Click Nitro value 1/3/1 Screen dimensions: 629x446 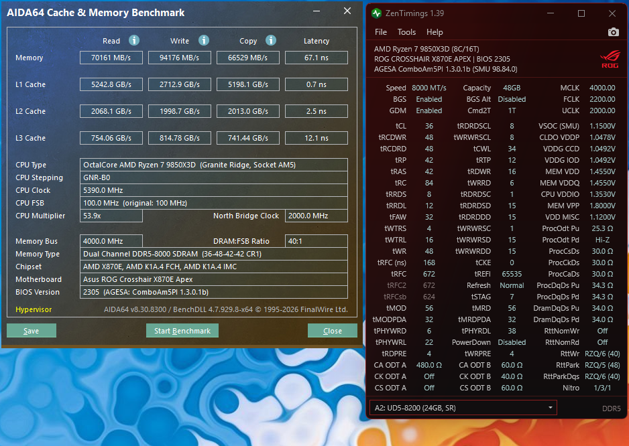(602, 388)
